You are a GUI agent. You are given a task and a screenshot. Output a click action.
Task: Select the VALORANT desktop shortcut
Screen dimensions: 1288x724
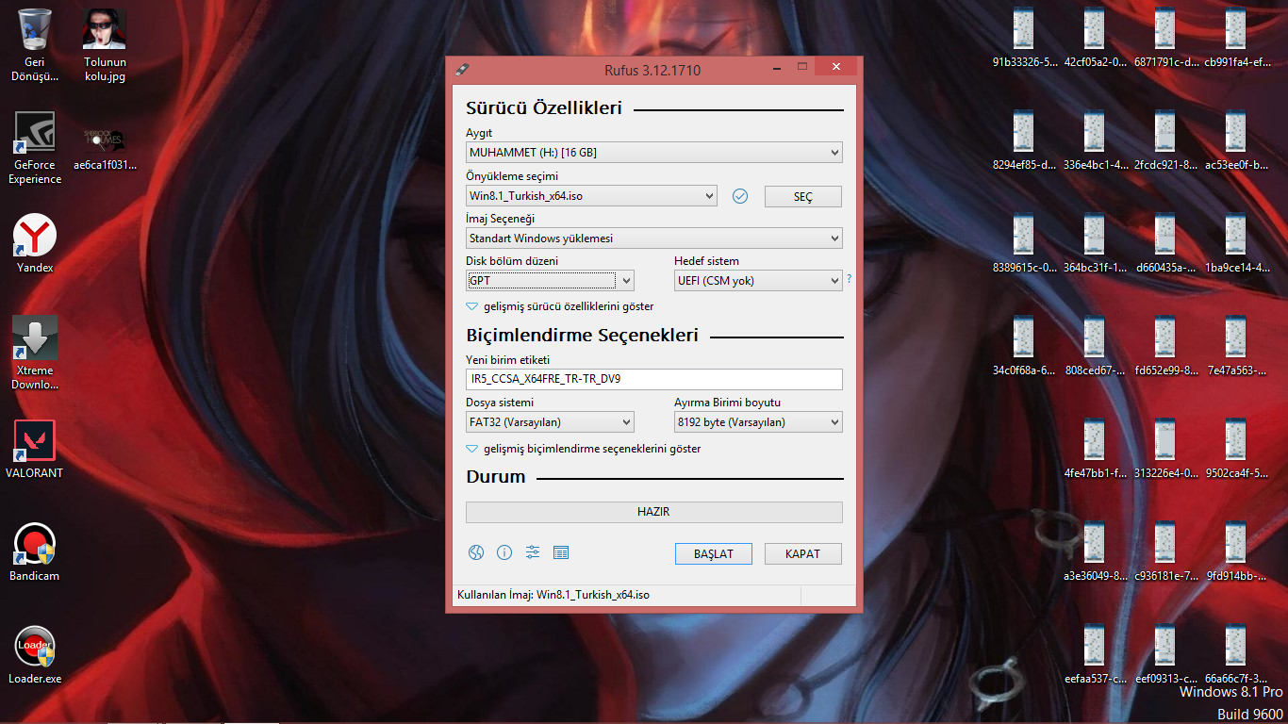(x=35, y=449)
